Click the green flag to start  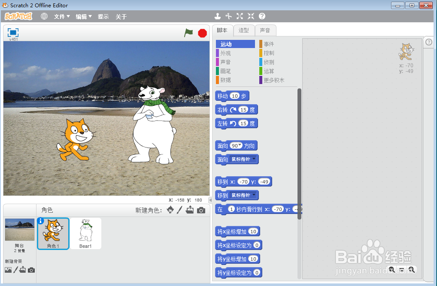coord(189,33)
